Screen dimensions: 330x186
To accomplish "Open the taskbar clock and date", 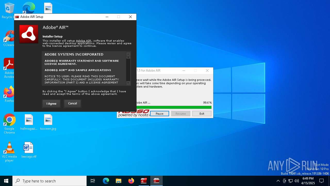I will pyautogui.click(x=308, y=181).
